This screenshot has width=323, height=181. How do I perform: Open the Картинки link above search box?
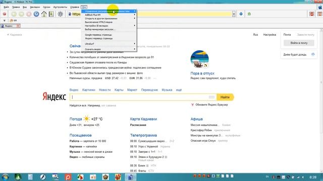(89, 90)
